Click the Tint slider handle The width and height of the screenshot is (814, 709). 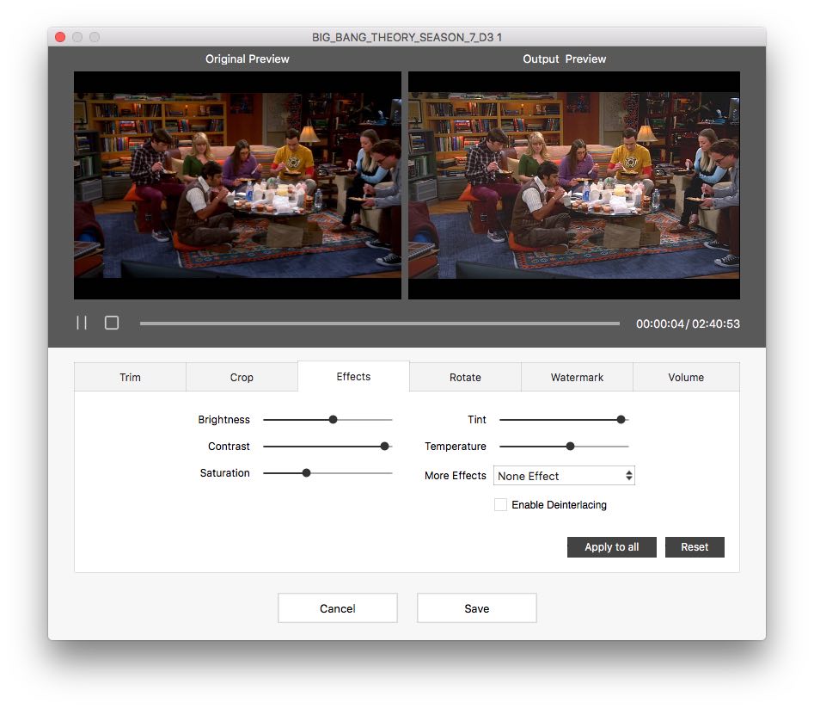tap(621, 420)
